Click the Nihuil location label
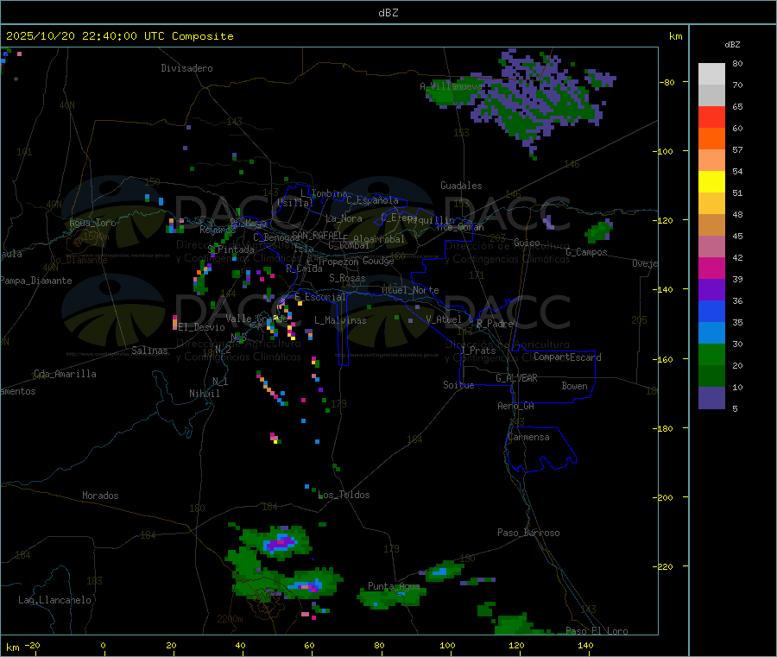Image resolution: width=777 pixels, height=657 pixels. tap(204, 394)
